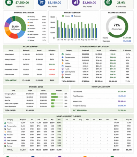The image size is (137, 157).
Task: Click the Vacation goal progress bar
Action: coord(57,97)
